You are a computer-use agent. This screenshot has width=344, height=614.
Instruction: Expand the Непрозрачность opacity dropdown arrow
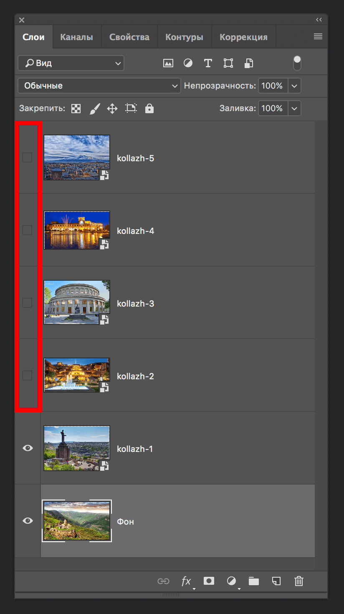click(294, 86)
